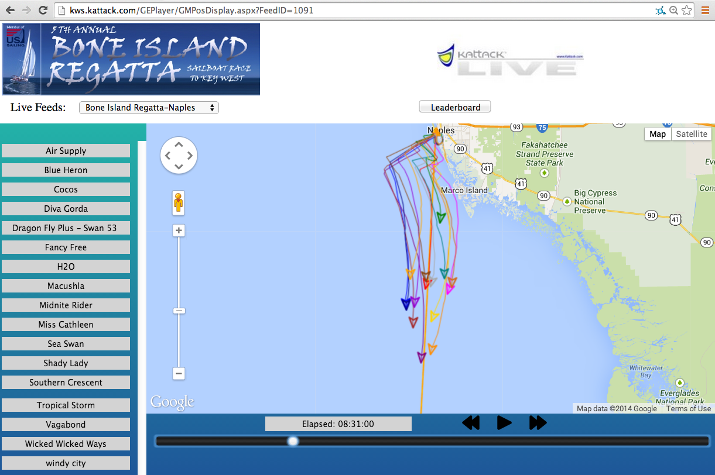715x475 pixels.
Task: Select Dragon Fly Plus - Swan 53
Action: (66, 228)
